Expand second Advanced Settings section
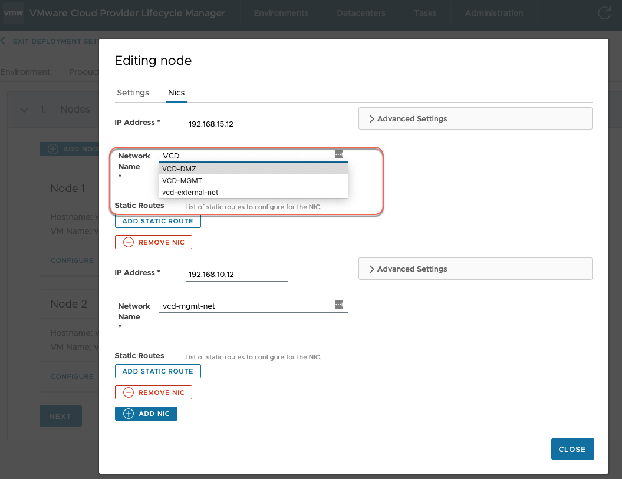The height and width of the screenshot is (479, 622). point(475,269)
